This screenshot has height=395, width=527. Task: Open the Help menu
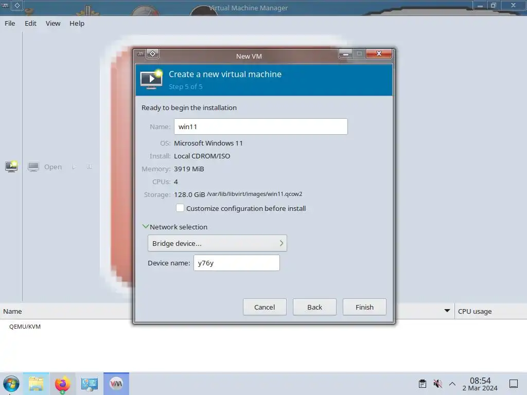(x=77, y=23)
